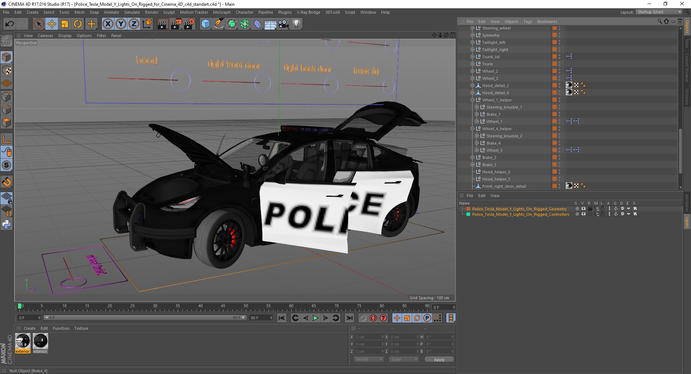Toggle the Snap S icon

6,165
